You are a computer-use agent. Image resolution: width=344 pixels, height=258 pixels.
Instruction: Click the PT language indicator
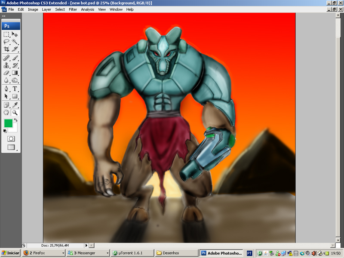(249, 253)
